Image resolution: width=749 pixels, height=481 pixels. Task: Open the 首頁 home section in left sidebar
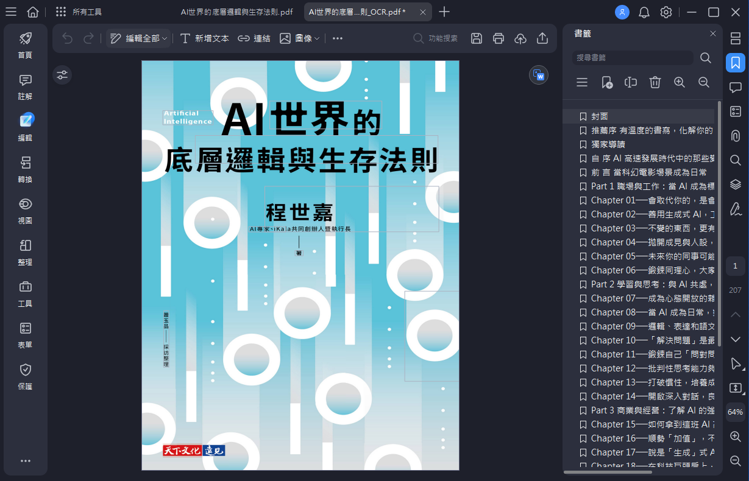[x=25, y=45]
